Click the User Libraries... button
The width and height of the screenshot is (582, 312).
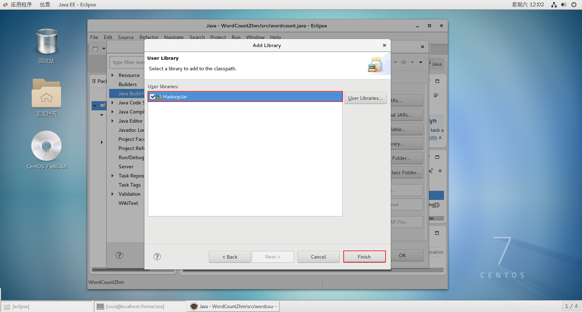[x=365, y=98]
